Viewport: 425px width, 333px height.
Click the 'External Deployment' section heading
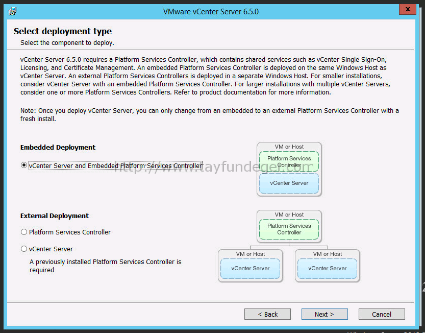55,216
